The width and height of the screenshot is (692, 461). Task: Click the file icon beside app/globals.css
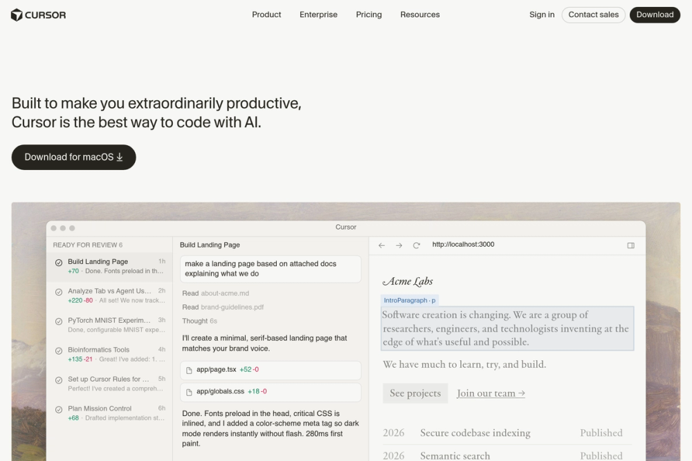[x=190, y=393]
